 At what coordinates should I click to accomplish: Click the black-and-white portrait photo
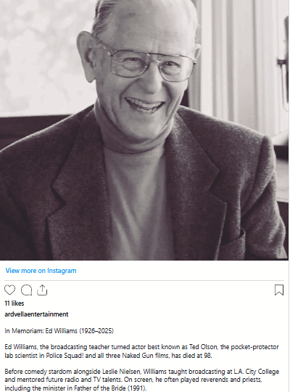point(144,130)
